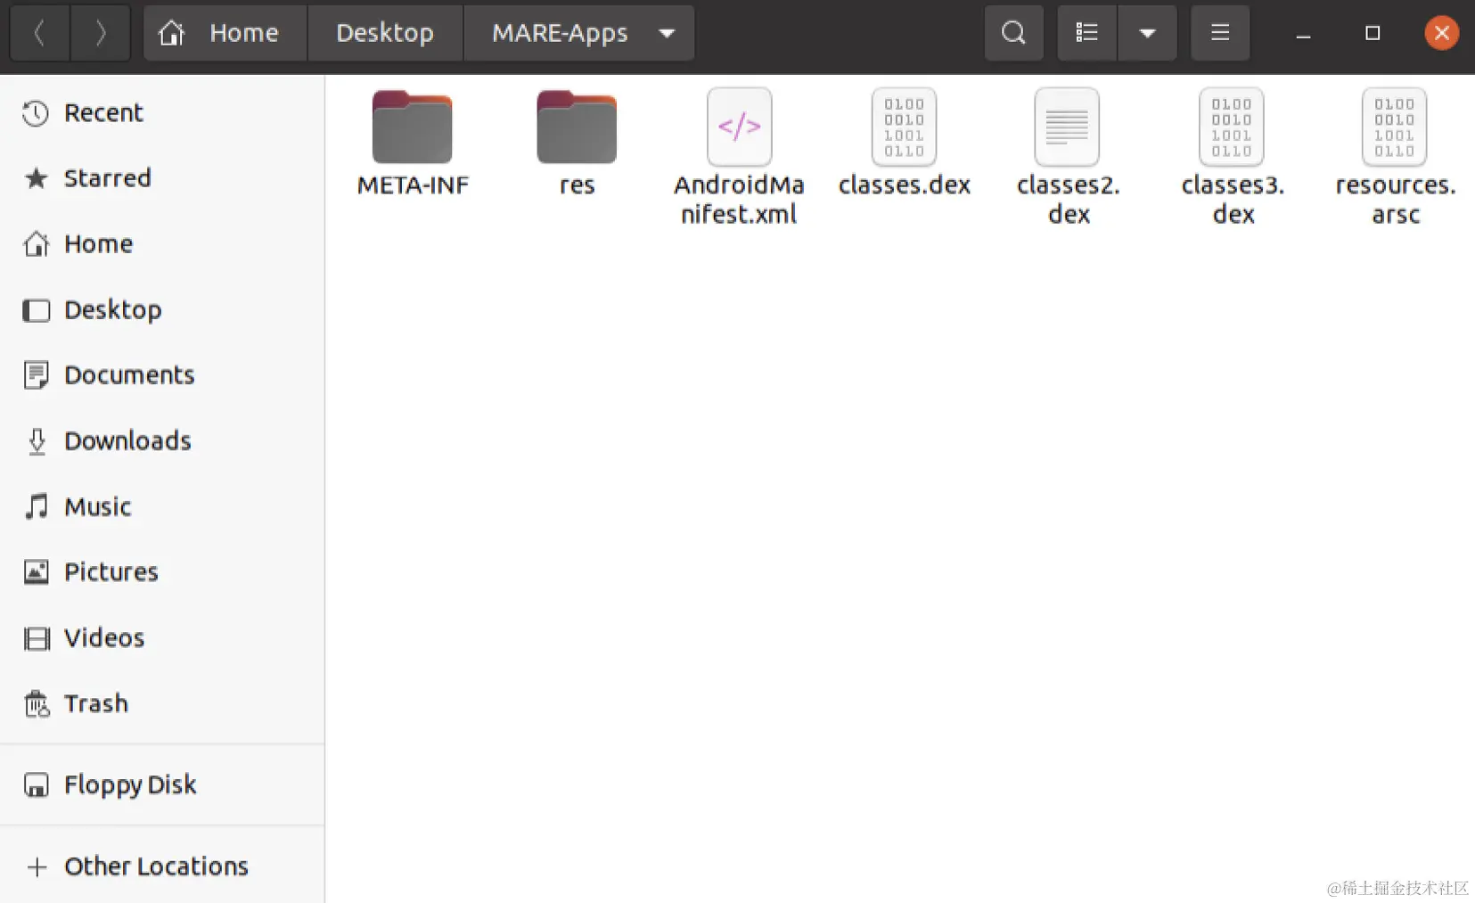Image resolution: width=1475 pixels, height=903 pixels.
Task: Go to Home in the sidebar
Action: pos(162,244)
